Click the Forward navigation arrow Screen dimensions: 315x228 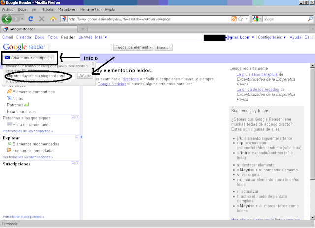point(16,19)
